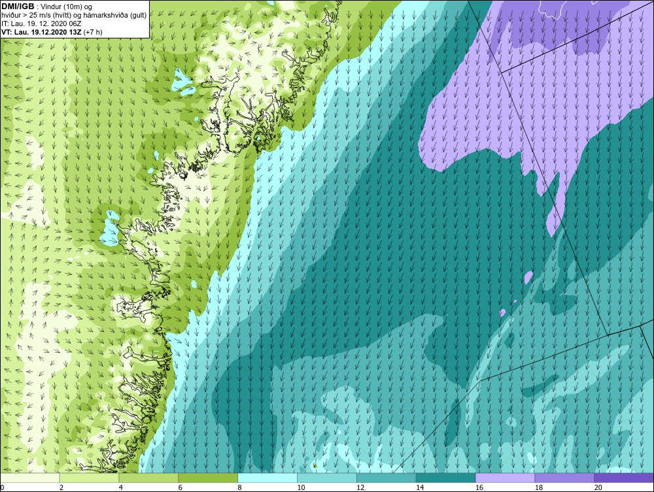Click the '8' label on the color scale
Image resolution: width=654 pixels, height=492 pixels.
click(x=240, y=487)
